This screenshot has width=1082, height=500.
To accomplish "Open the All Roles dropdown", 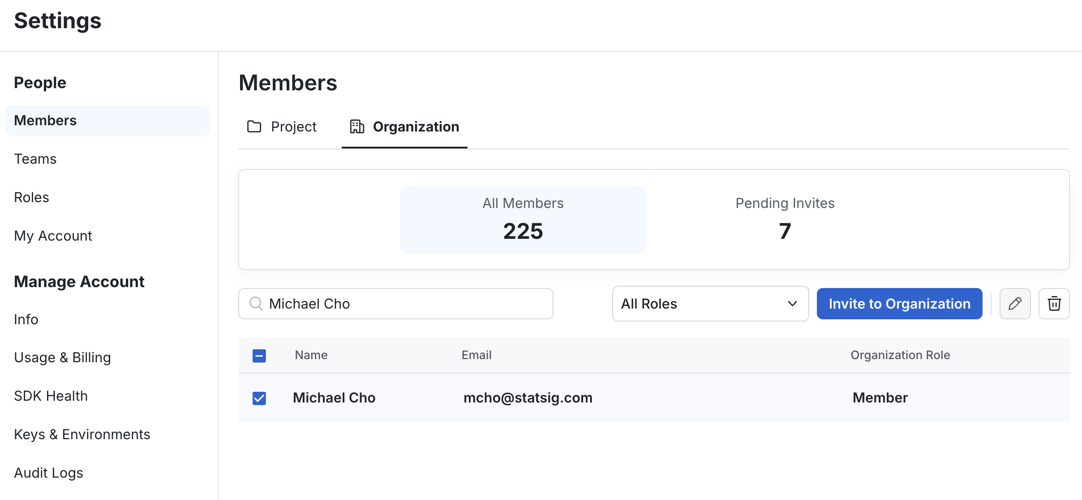I will point(710,304).
